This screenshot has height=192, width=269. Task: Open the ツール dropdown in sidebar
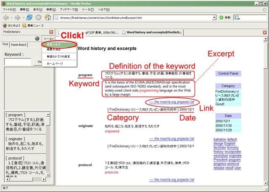tap(49, 39)
